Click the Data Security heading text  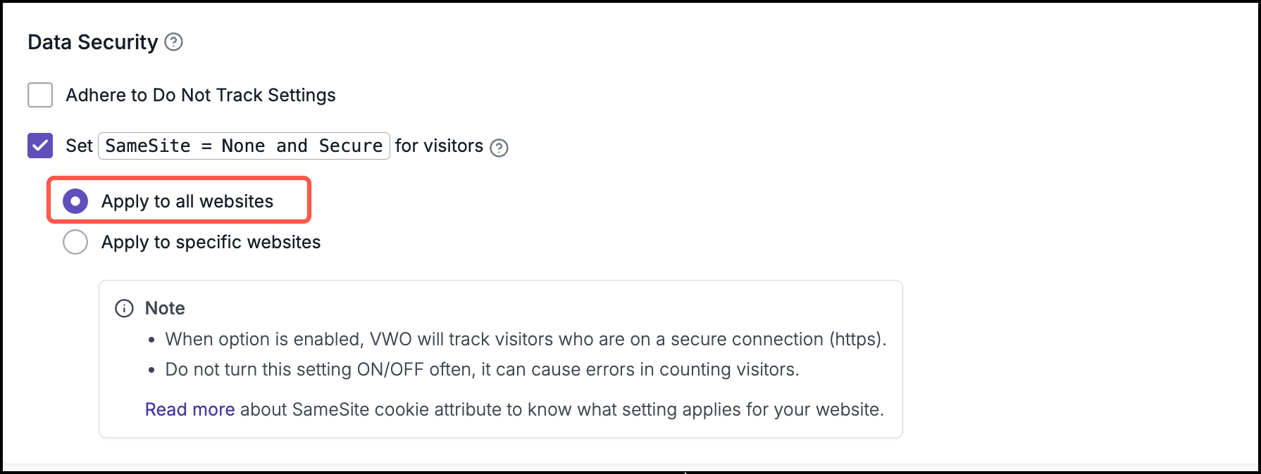(x=92, y=42)
